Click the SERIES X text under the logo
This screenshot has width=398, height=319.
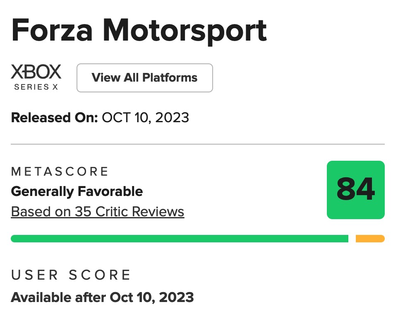[x=36, y=87]
